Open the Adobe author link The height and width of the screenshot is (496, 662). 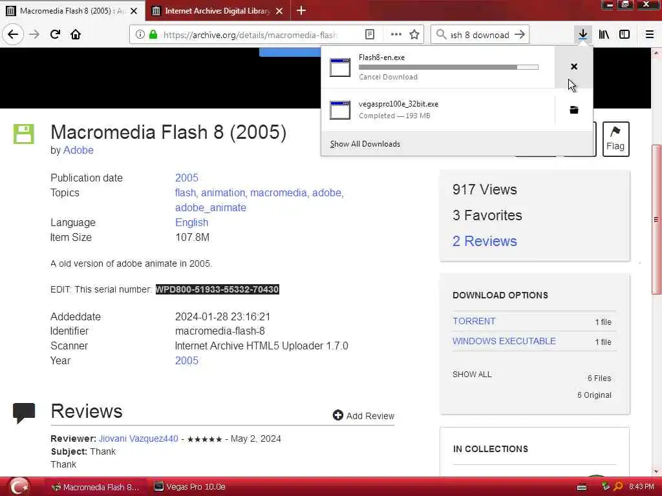78,150
